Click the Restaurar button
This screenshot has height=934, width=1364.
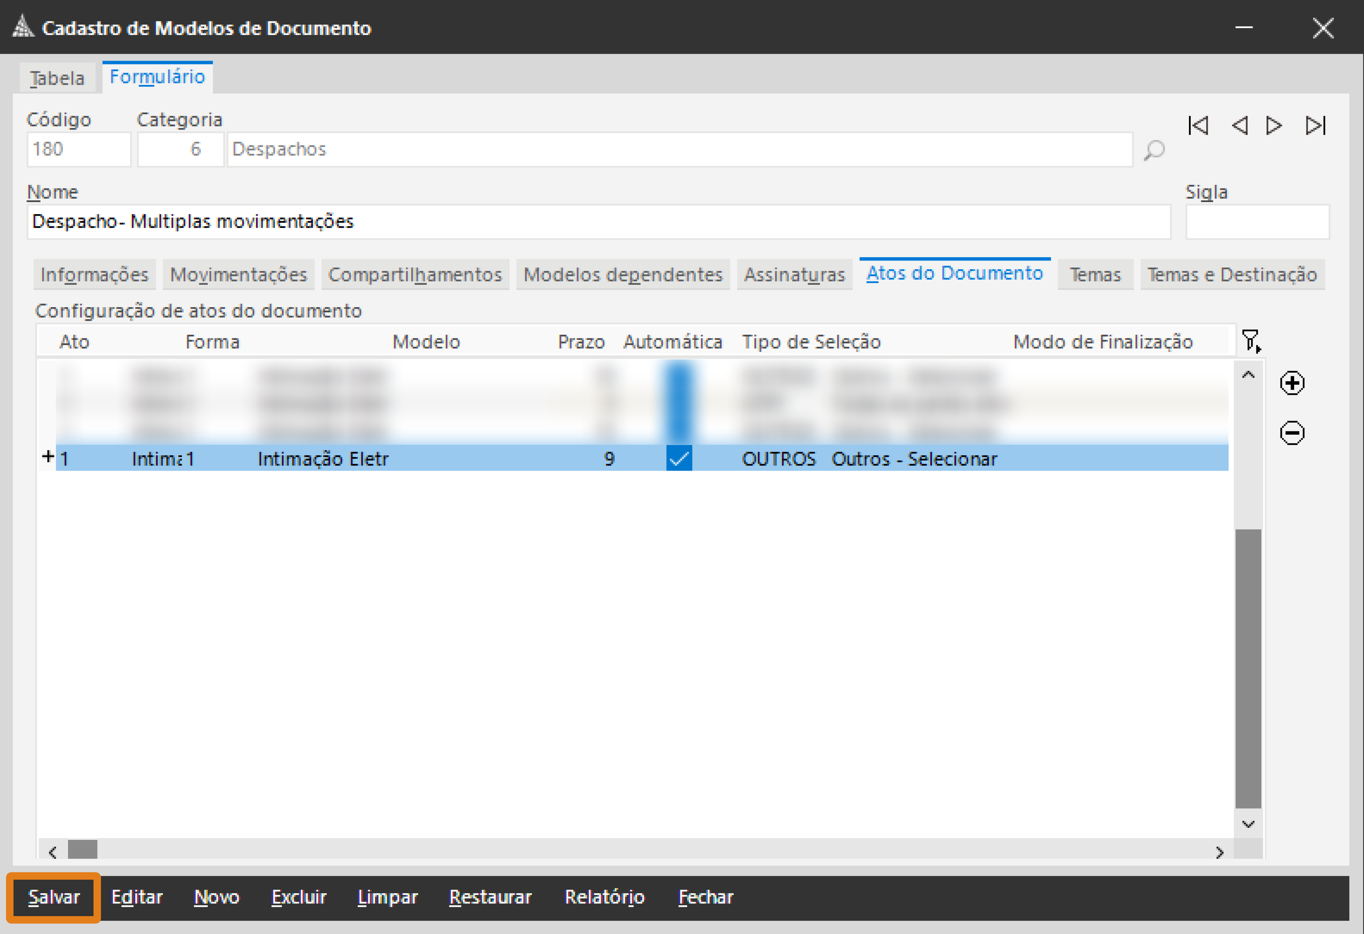coord(490,897)
